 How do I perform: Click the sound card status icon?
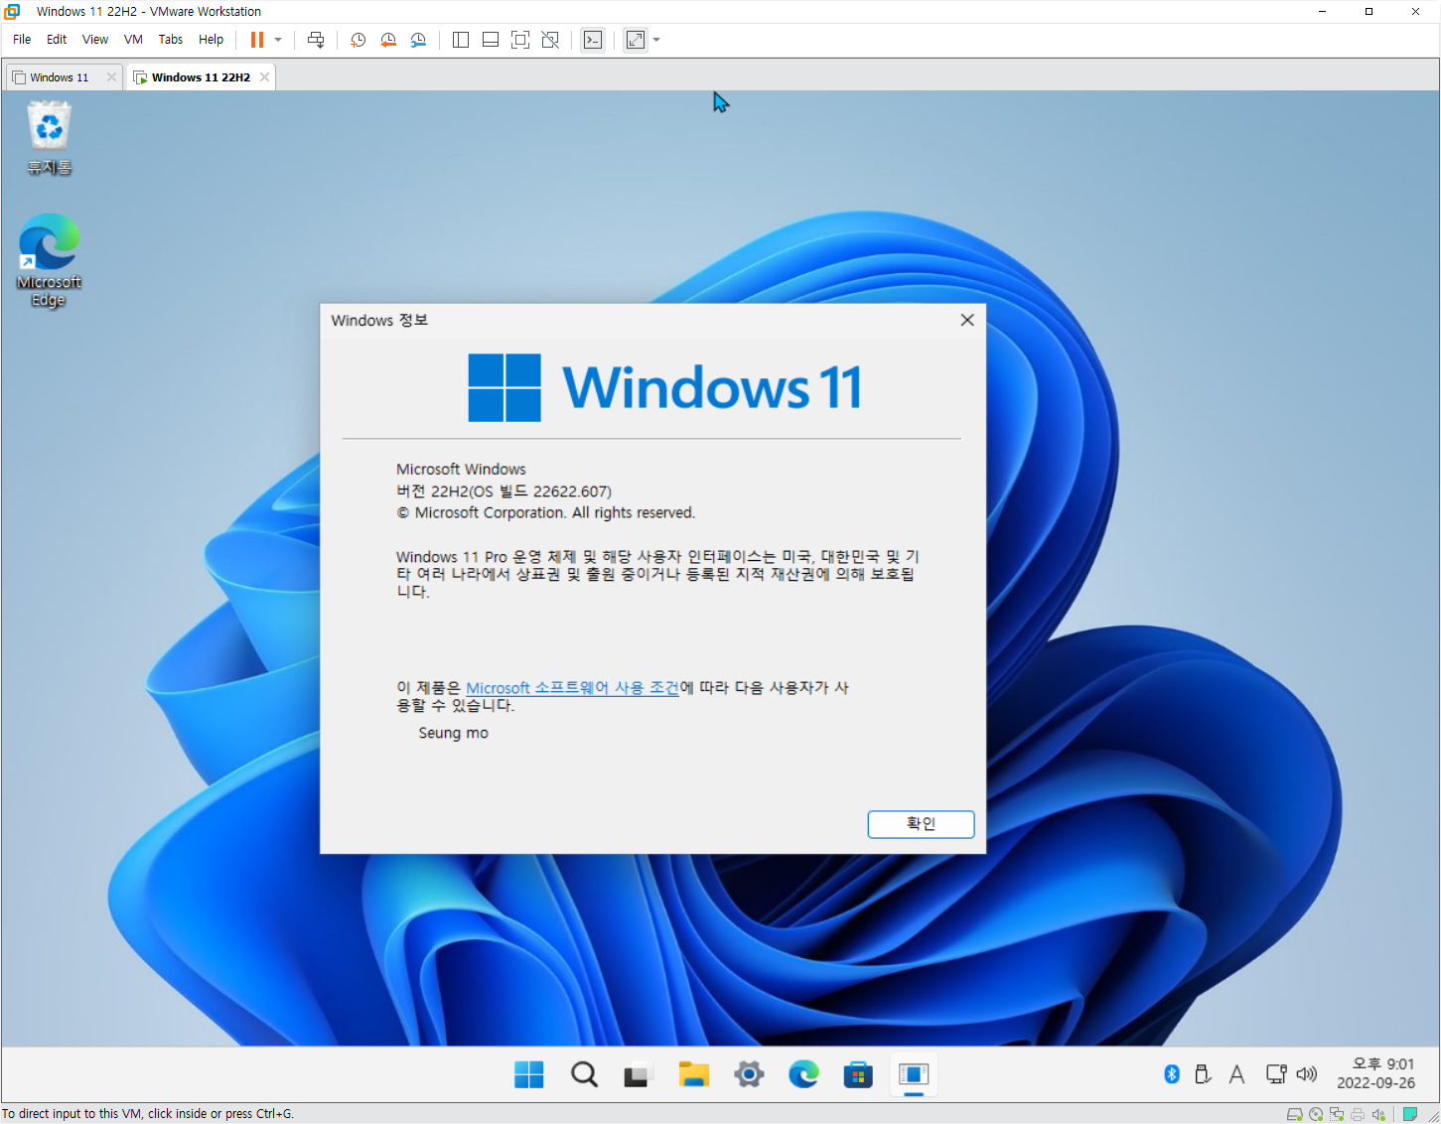pyautogui.click(x=1378, y=1114)
